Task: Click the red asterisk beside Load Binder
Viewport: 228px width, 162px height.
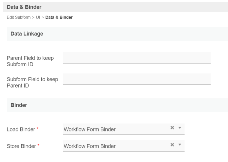Action: 38,129
